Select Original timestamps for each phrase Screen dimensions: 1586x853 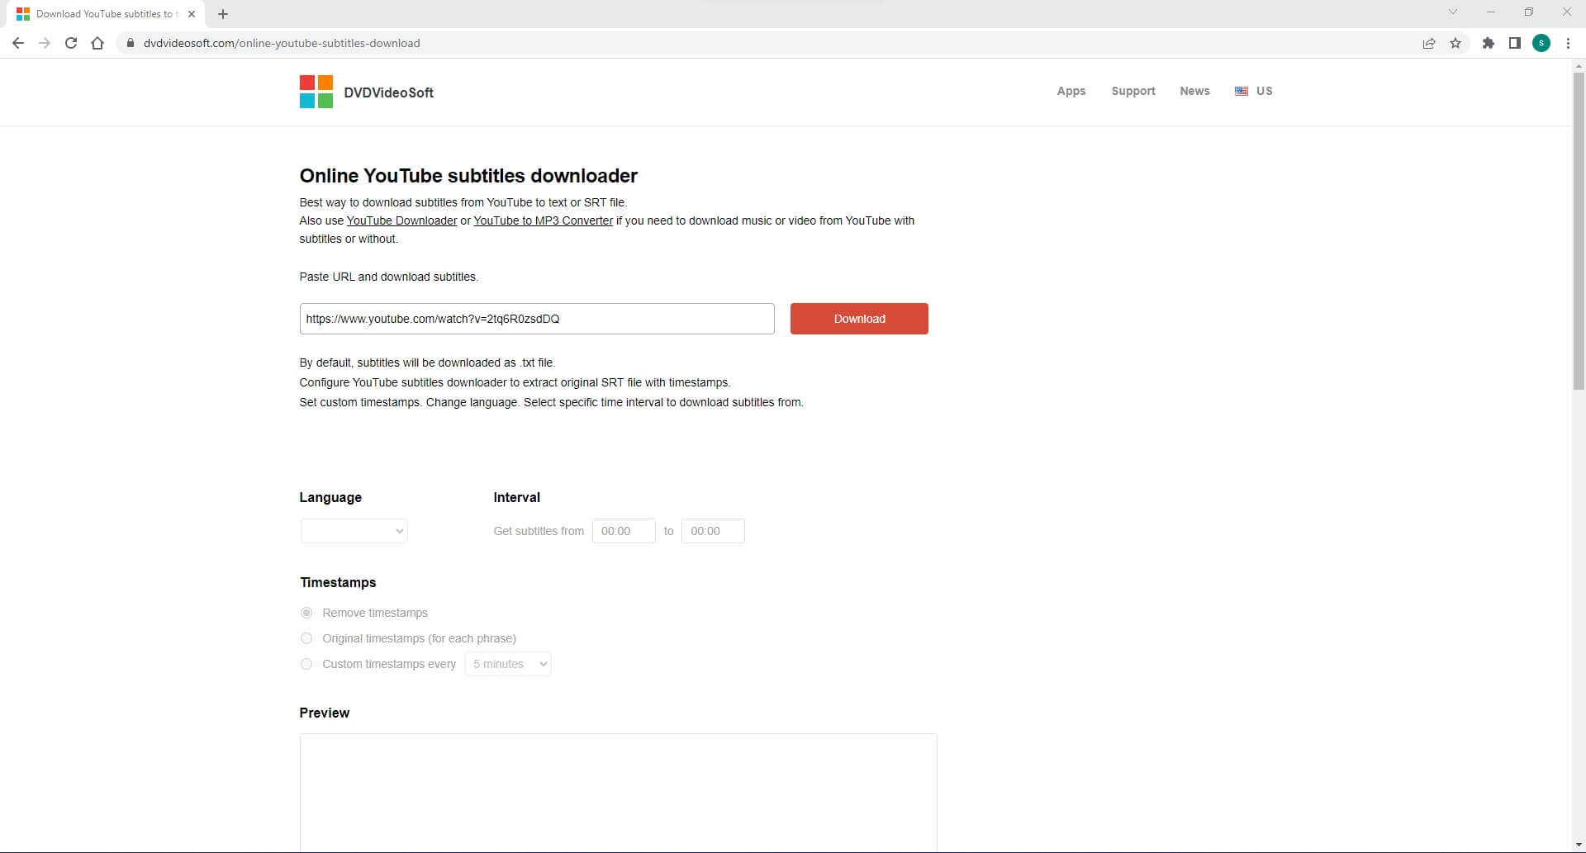tap(306, 638)
